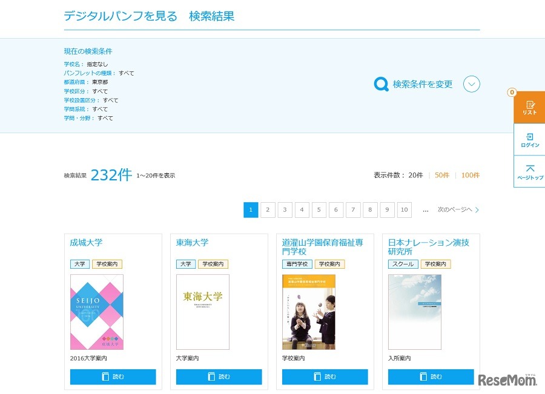
Task: Click pamphlet cover with two children
Action: coord(309,312)
